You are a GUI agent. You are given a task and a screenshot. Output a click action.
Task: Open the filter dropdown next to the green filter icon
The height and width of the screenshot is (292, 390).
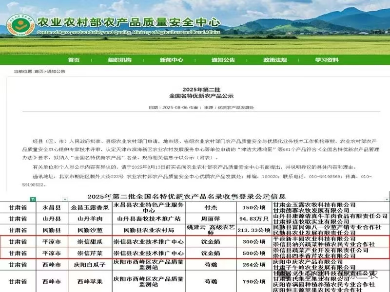(x=65, y=199)
